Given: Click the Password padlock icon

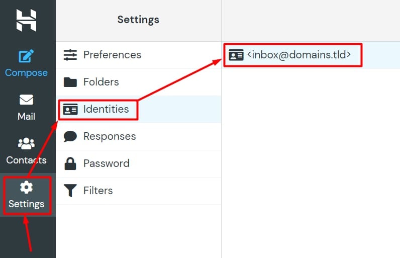Looking at the screenshot, I should [x=70, y=163].
